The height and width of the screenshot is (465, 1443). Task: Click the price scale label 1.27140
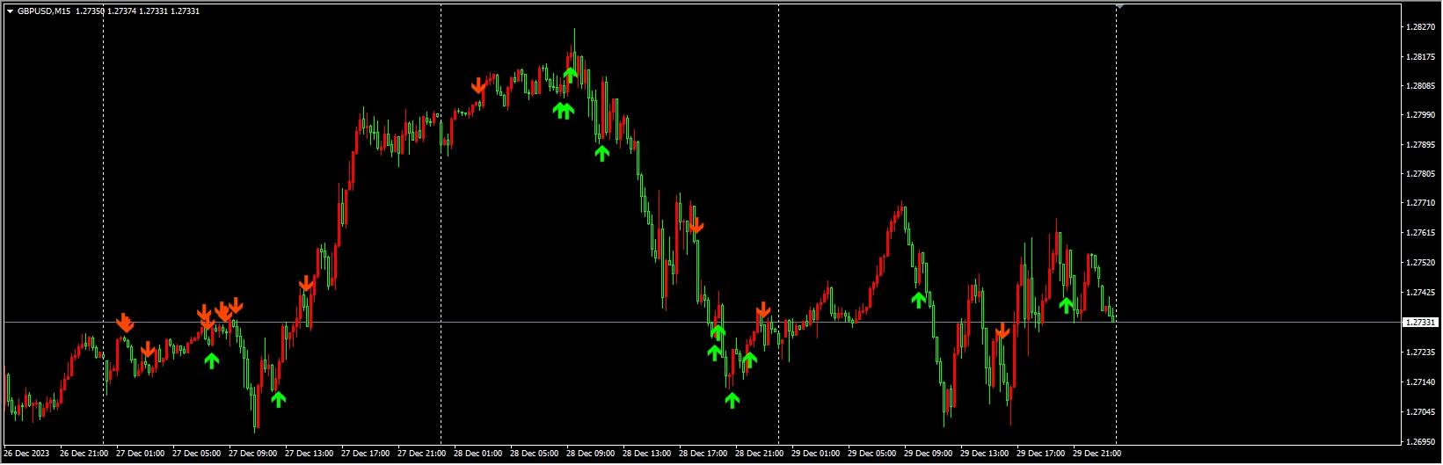(1420, 382)
